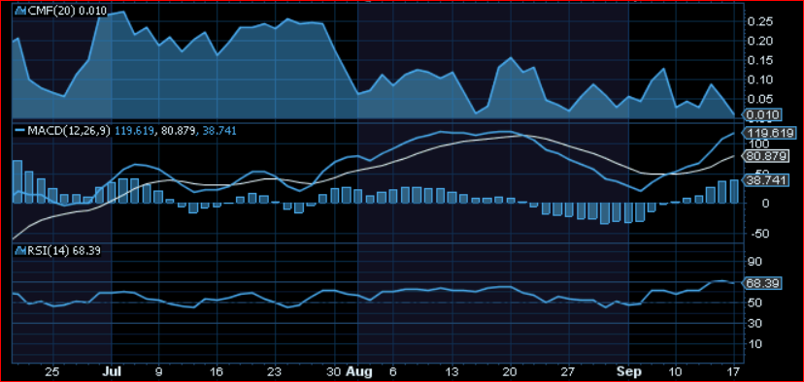This screenshot has width=804, height=382.
Task: Click the 90 level on the RSI scale
Action: tap(755, 262)
